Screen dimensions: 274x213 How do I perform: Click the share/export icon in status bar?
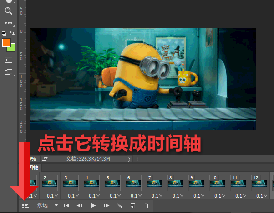45,159
